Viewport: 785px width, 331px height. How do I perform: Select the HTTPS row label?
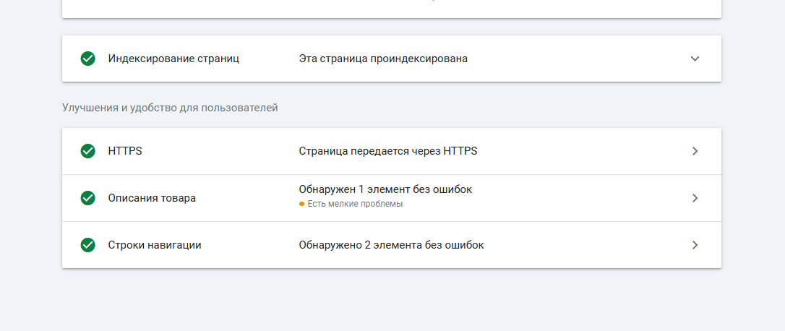click(125, 151)
